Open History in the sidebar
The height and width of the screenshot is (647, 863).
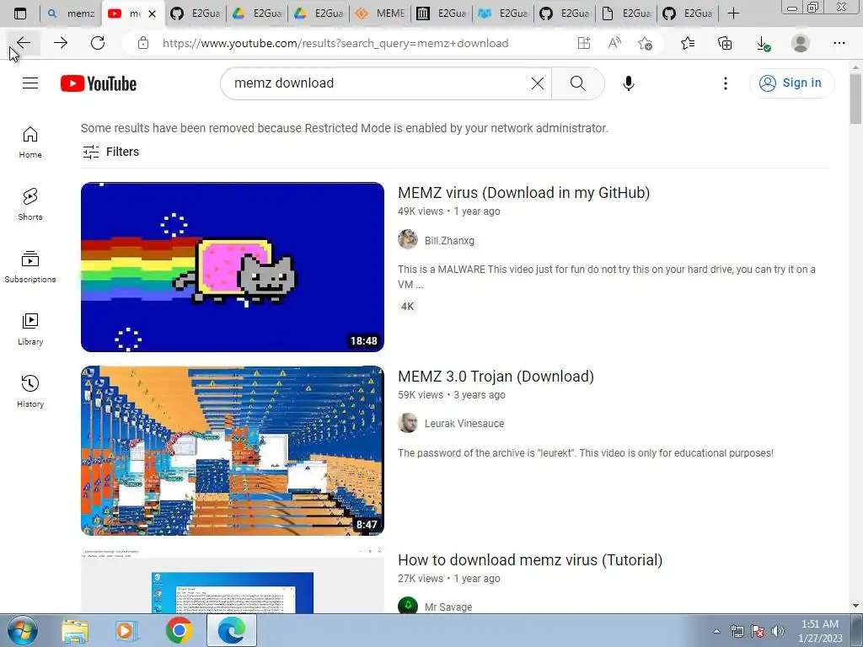click(30, 391)
